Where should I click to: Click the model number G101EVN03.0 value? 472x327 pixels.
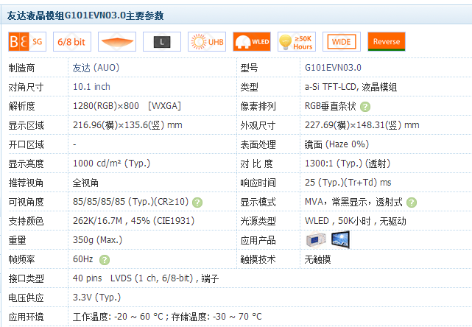[x=334, y=68]
